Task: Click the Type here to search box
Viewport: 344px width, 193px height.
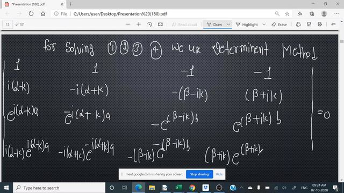Action: click(59, 188)
